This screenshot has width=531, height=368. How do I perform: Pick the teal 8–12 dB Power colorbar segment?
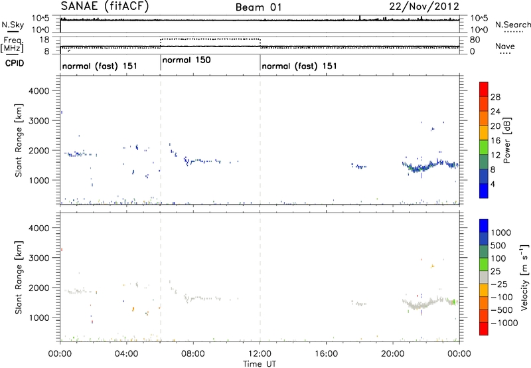tap(484, 162)
